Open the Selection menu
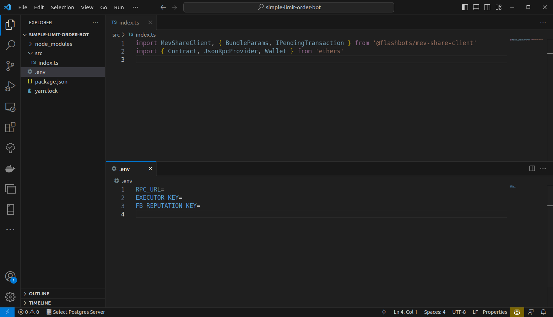The width and height of the screenshot is (553, 317). (62, 7)
